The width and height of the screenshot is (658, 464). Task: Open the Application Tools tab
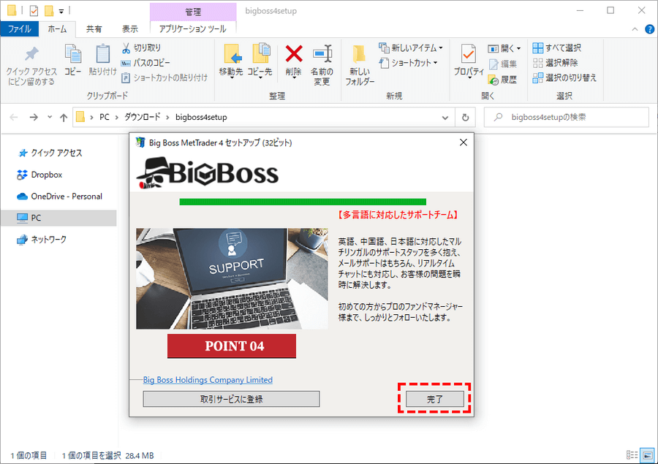[x=192, y=29]
